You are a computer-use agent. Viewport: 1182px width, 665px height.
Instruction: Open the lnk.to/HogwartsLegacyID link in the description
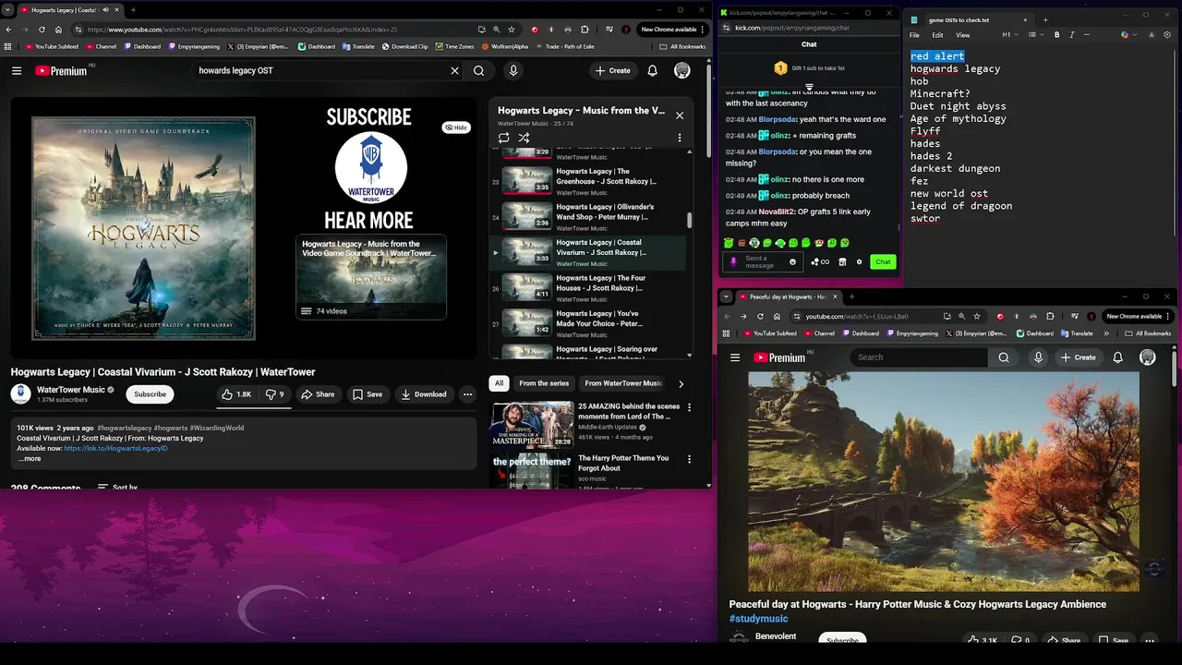point(115,448)
